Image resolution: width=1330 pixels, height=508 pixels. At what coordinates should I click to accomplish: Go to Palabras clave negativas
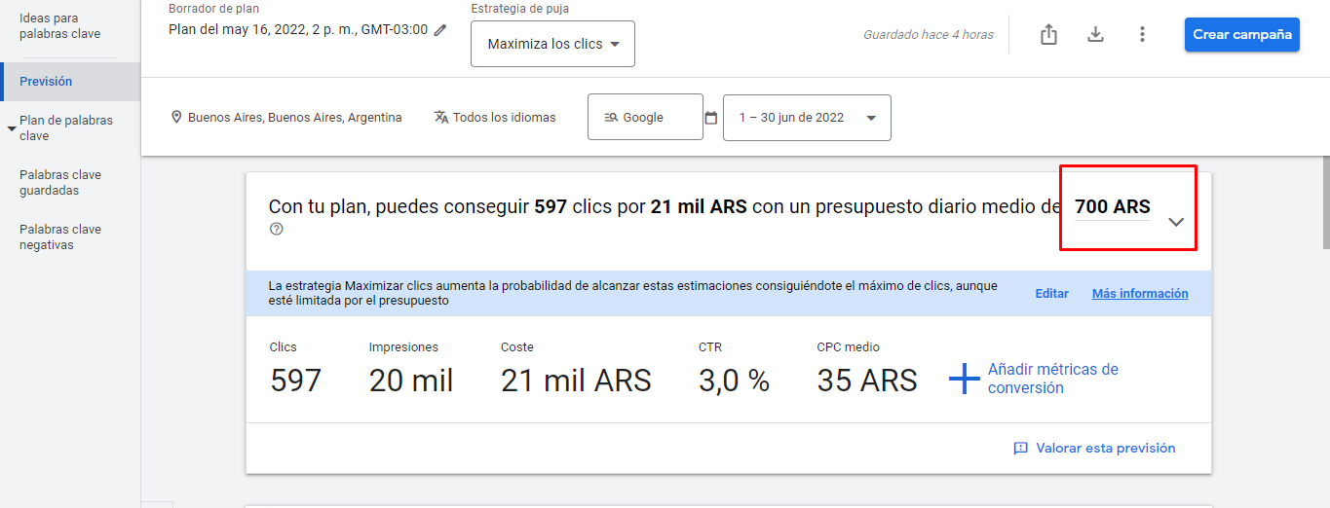pos(60,237)
